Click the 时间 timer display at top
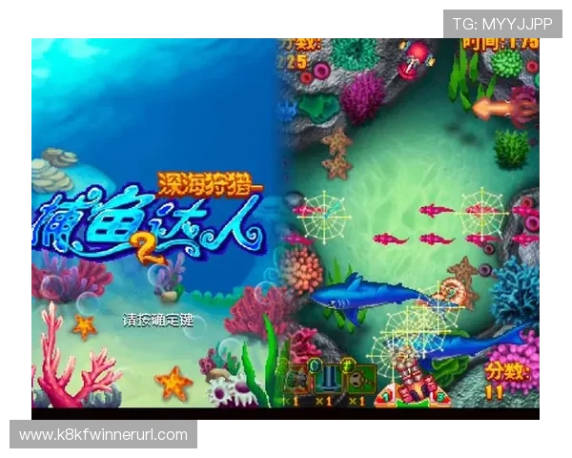This screenshot has height=458, width=572. click(500, 44)
